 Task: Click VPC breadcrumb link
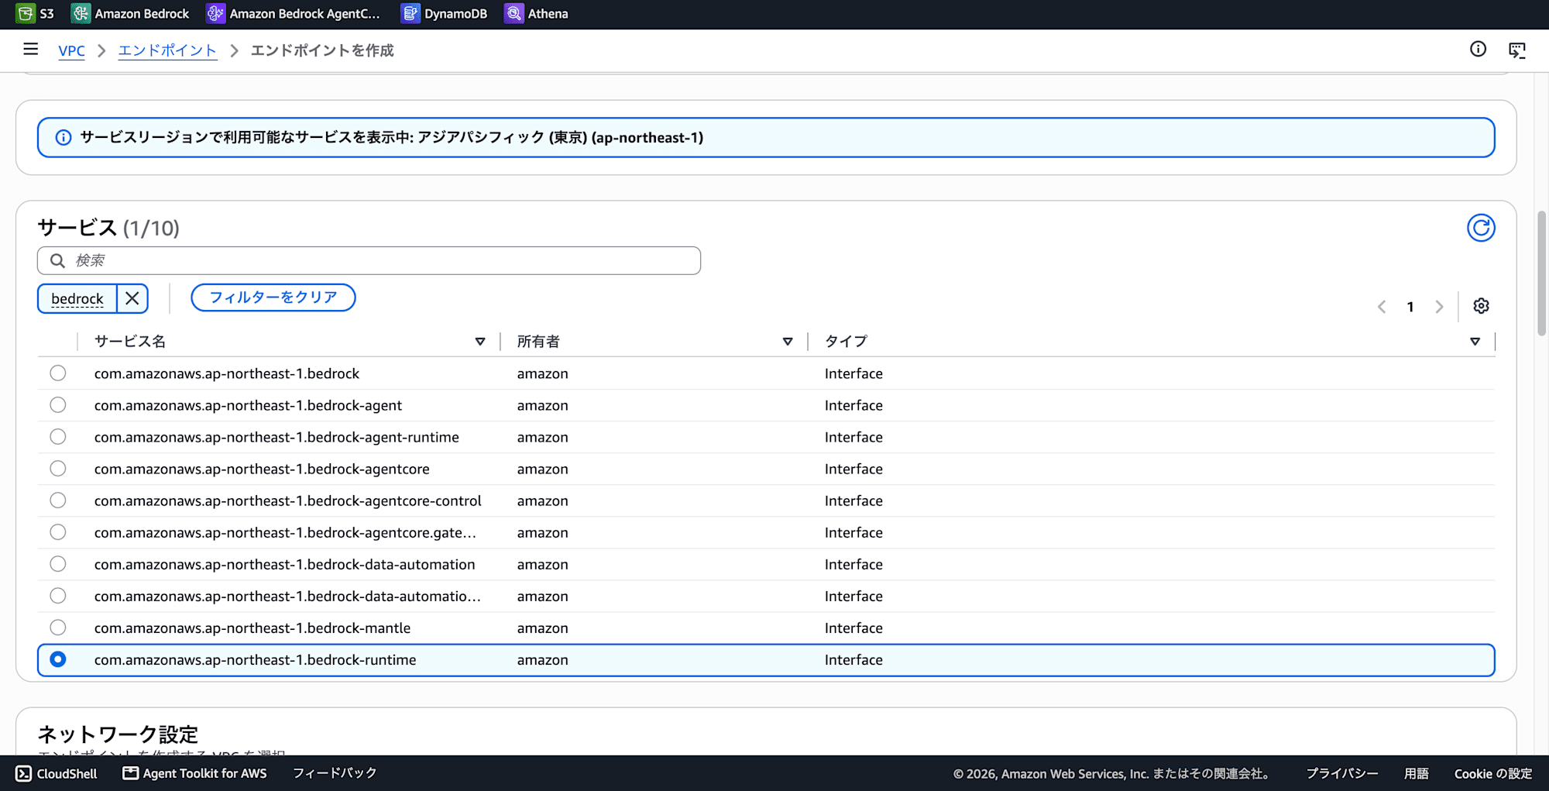pos(71,50)
